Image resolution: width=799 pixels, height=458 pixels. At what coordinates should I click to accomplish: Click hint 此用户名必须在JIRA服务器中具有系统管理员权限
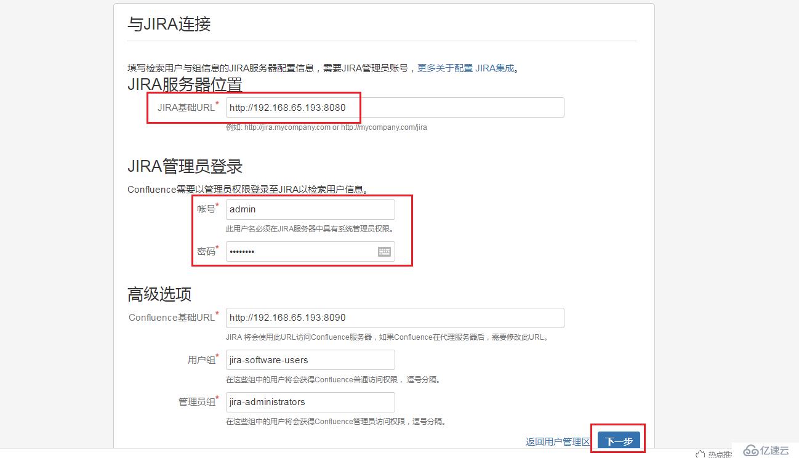pyautogui.click(x=310, y=229)
